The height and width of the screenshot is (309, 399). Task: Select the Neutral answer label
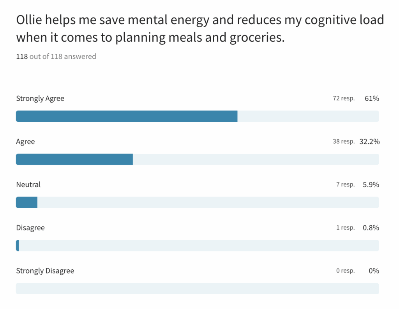(x=28, y=184)
